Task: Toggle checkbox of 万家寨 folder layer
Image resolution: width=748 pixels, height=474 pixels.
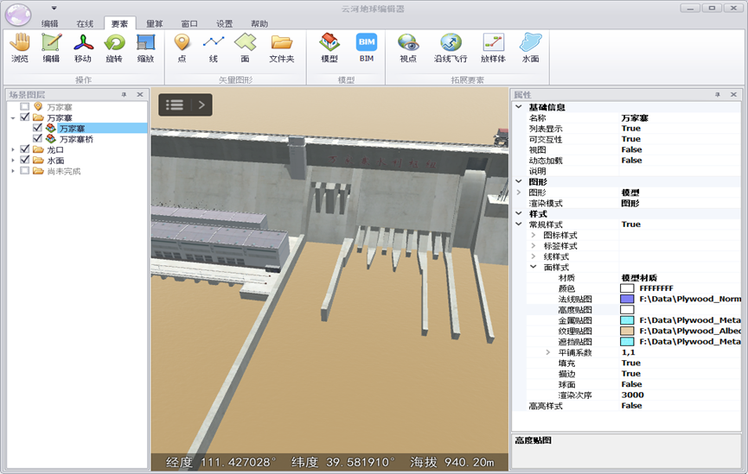Action: (x=25, y=117)
